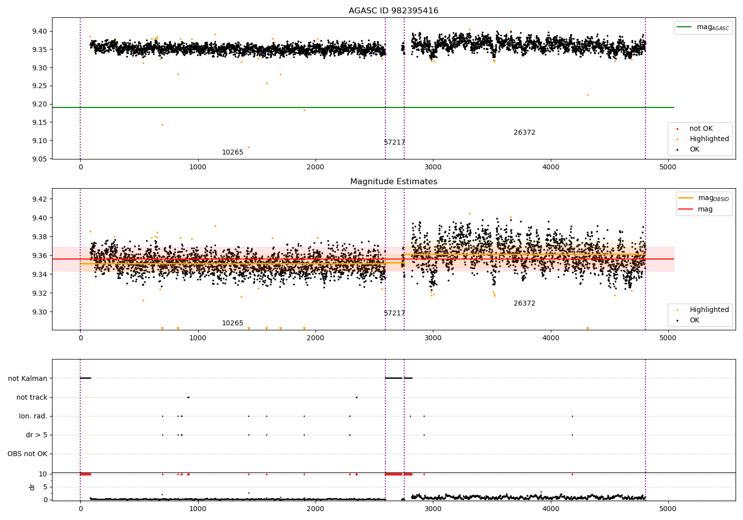Click the 10265 label in AGASC ID plot
The image size is (743, 520).
point(232,153)
